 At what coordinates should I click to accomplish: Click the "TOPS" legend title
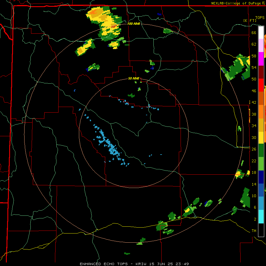pyautogui.click(x=260, y=17)
